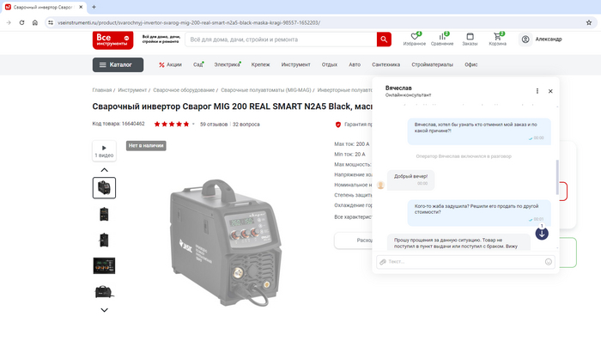Select first product thumbnail front view
Viewport: 601px width, 347px height.
(104, 188)
